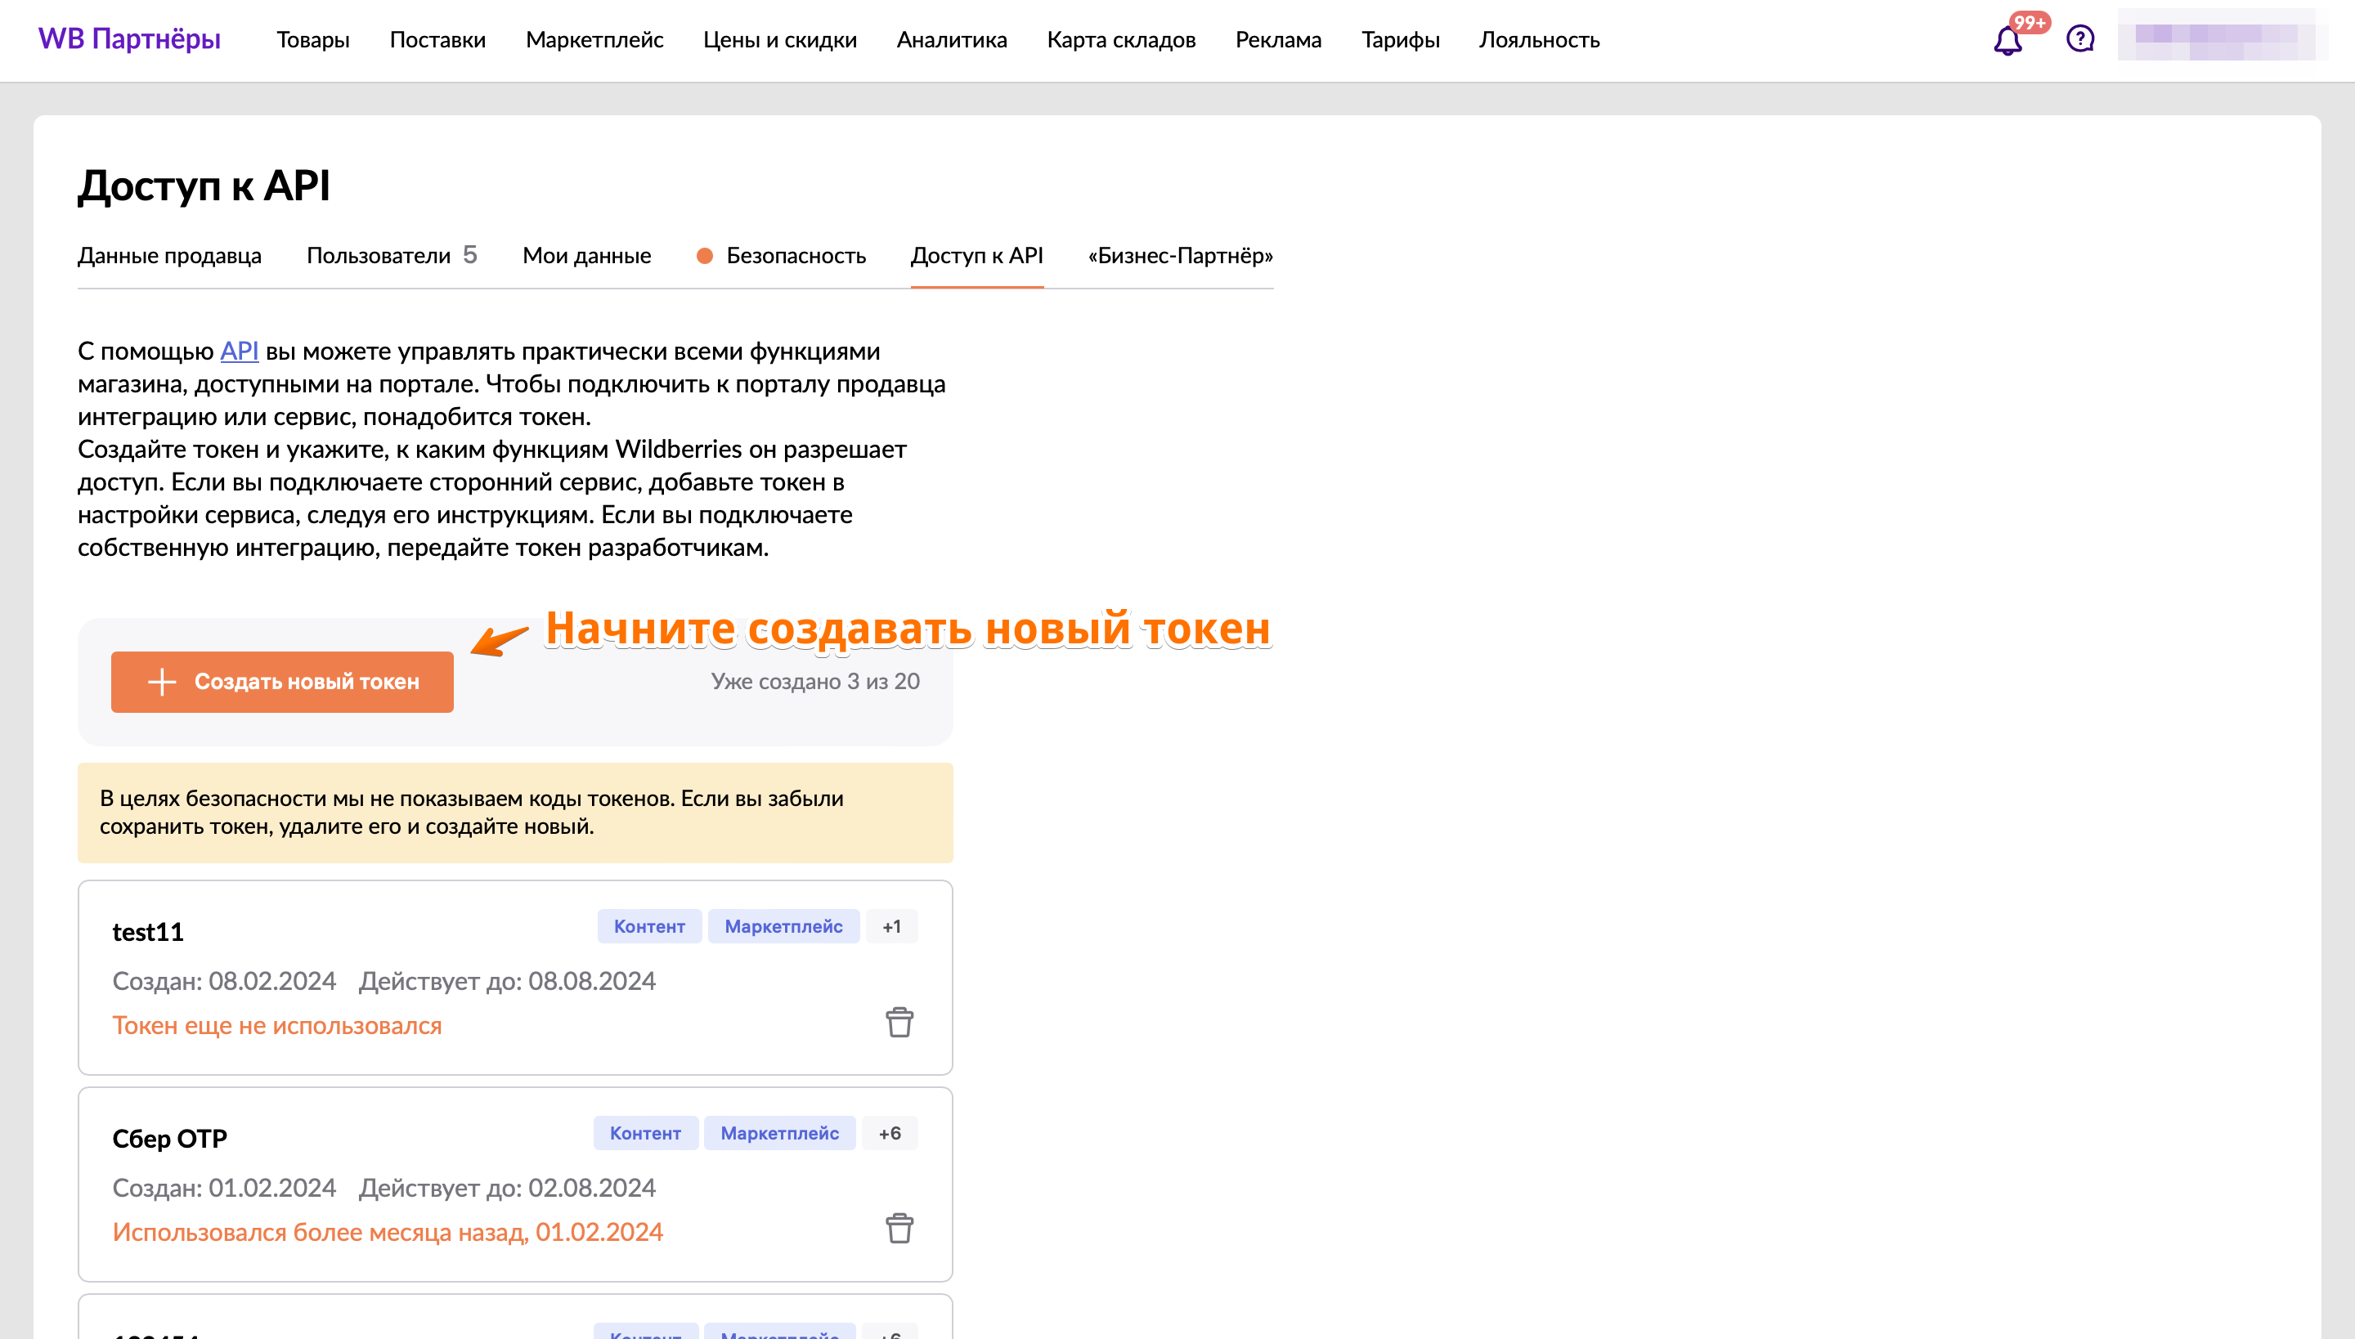Go to Данные продавца tab
This screenshot has height=1339, width=2355.
pyautogui.click(x=169, y=256)
